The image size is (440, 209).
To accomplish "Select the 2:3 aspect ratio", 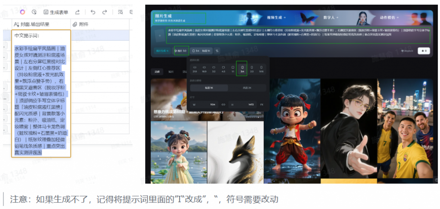I will pyautogui.click(x=252, y=69).
